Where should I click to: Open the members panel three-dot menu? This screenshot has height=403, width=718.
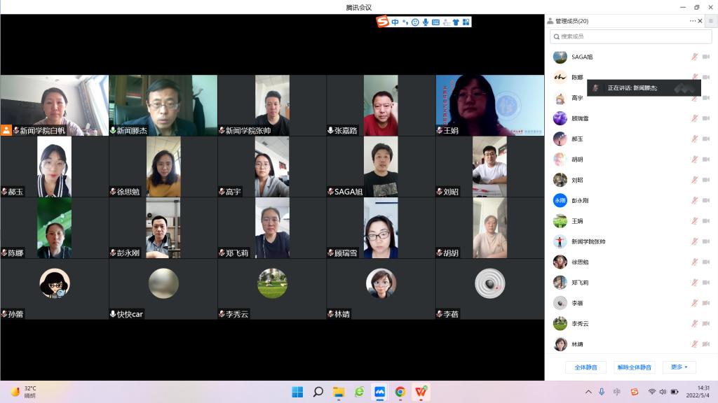[693, 21]
